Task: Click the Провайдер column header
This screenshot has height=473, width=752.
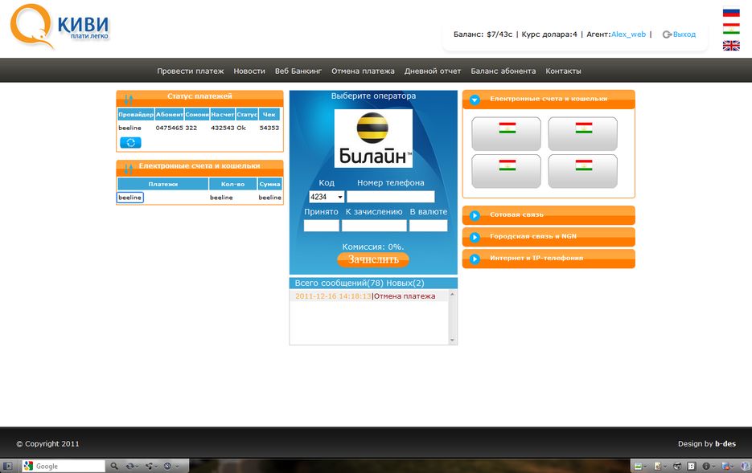Action: tap(136, 114)
